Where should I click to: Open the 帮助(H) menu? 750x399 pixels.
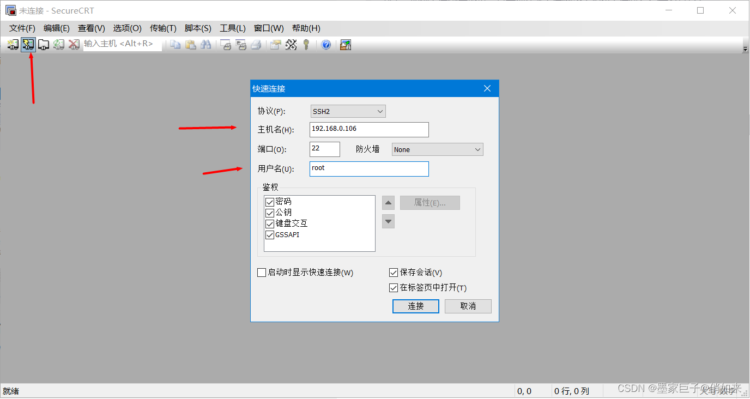coord(306,28)
